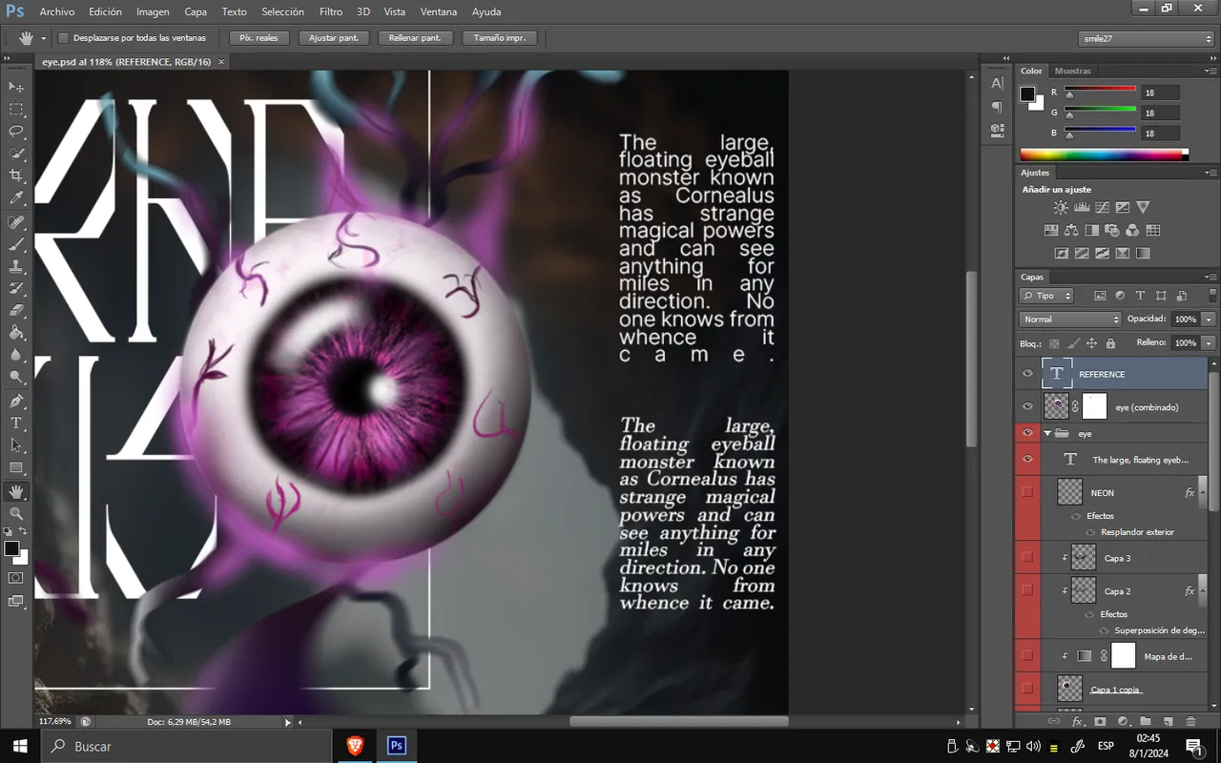
Task: Click the add layer mask icon
Action: click(x=1100, y=722)
